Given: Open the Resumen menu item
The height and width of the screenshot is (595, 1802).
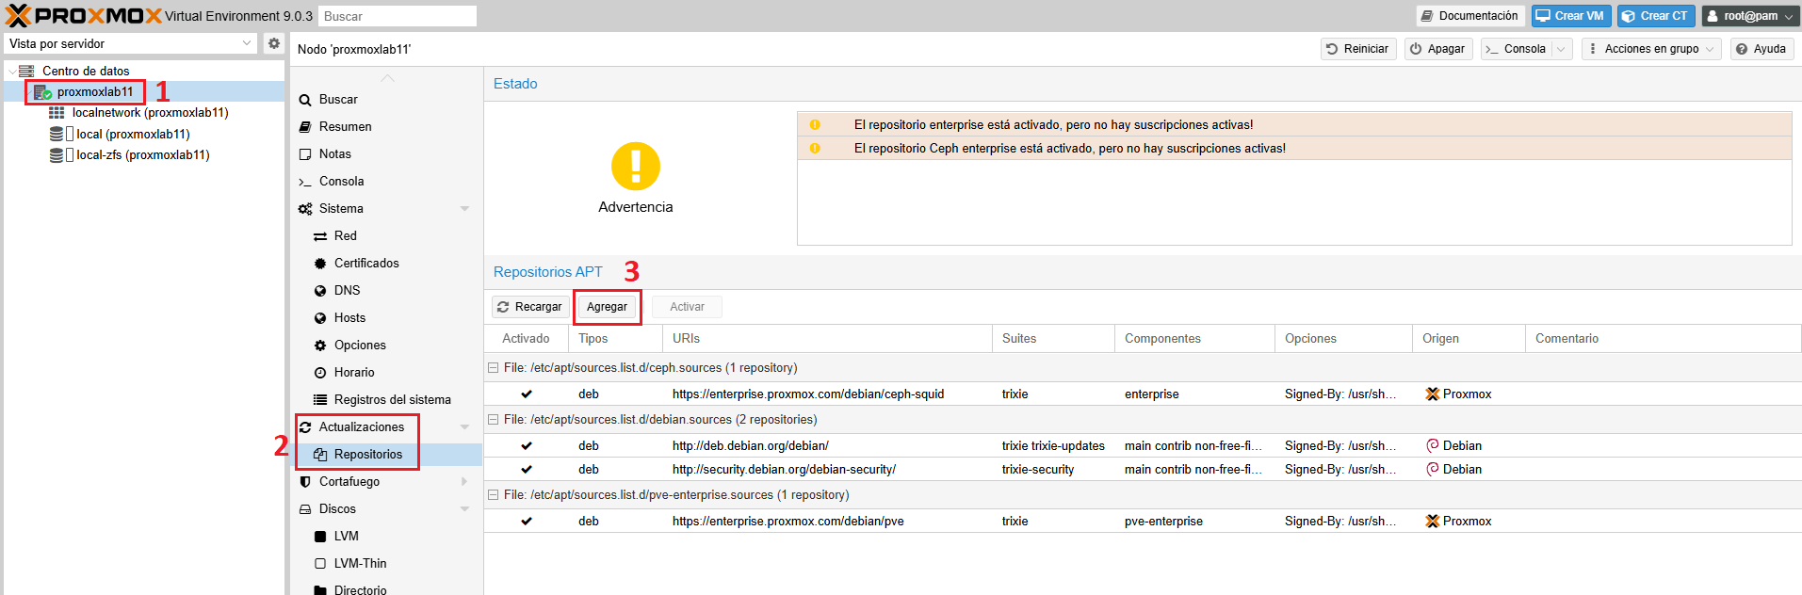Looking at the screenshot, I should [x=386, y=127].
